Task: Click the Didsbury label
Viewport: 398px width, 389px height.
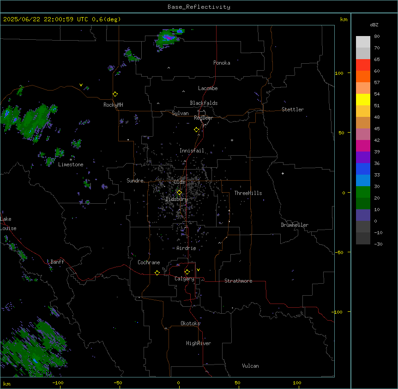Action: (x=176, y=199)
